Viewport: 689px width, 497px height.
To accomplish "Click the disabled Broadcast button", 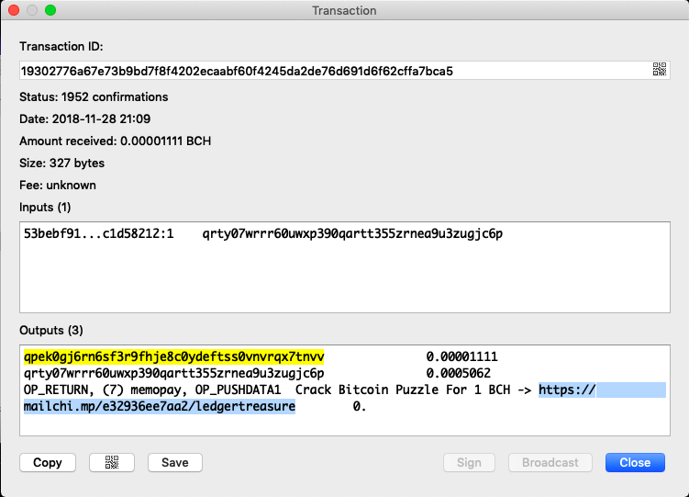I will click(x=550, y=462).
